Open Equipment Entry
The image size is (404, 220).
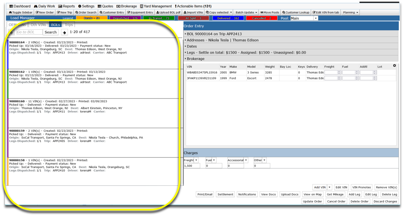(x=140, y=12)
